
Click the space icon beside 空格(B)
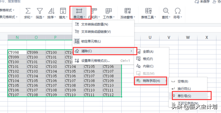pos(173,81)
